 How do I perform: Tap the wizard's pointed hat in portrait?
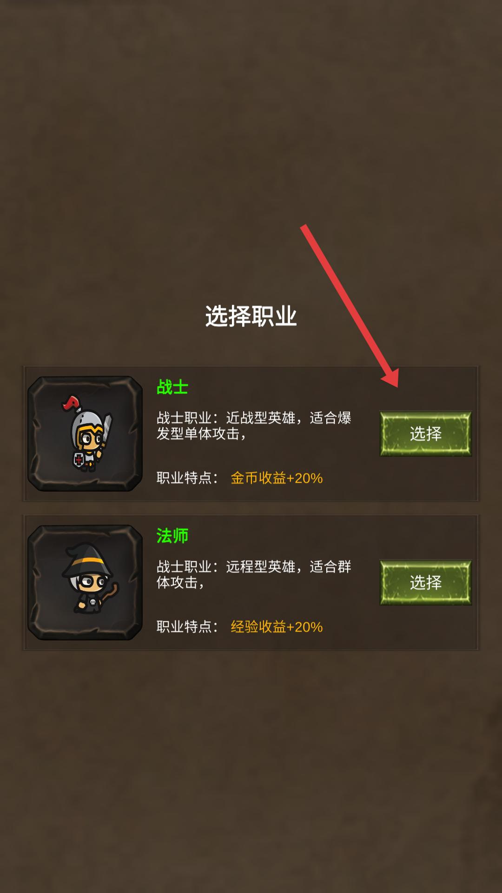87,560
